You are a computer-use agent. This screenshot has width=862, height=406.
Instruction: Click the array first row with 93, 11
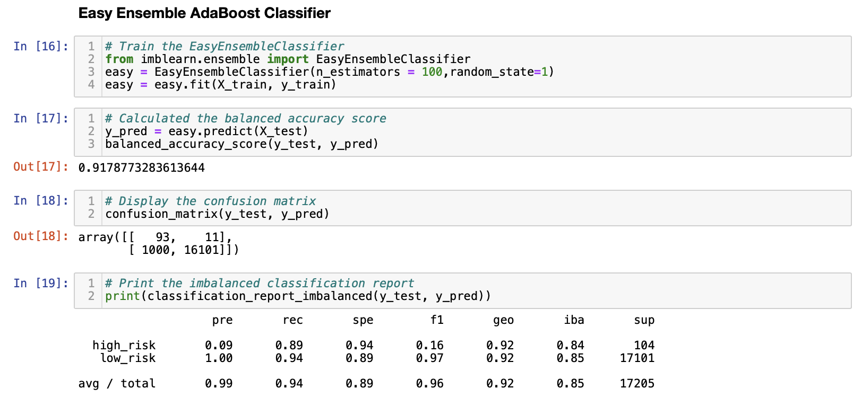156,237
